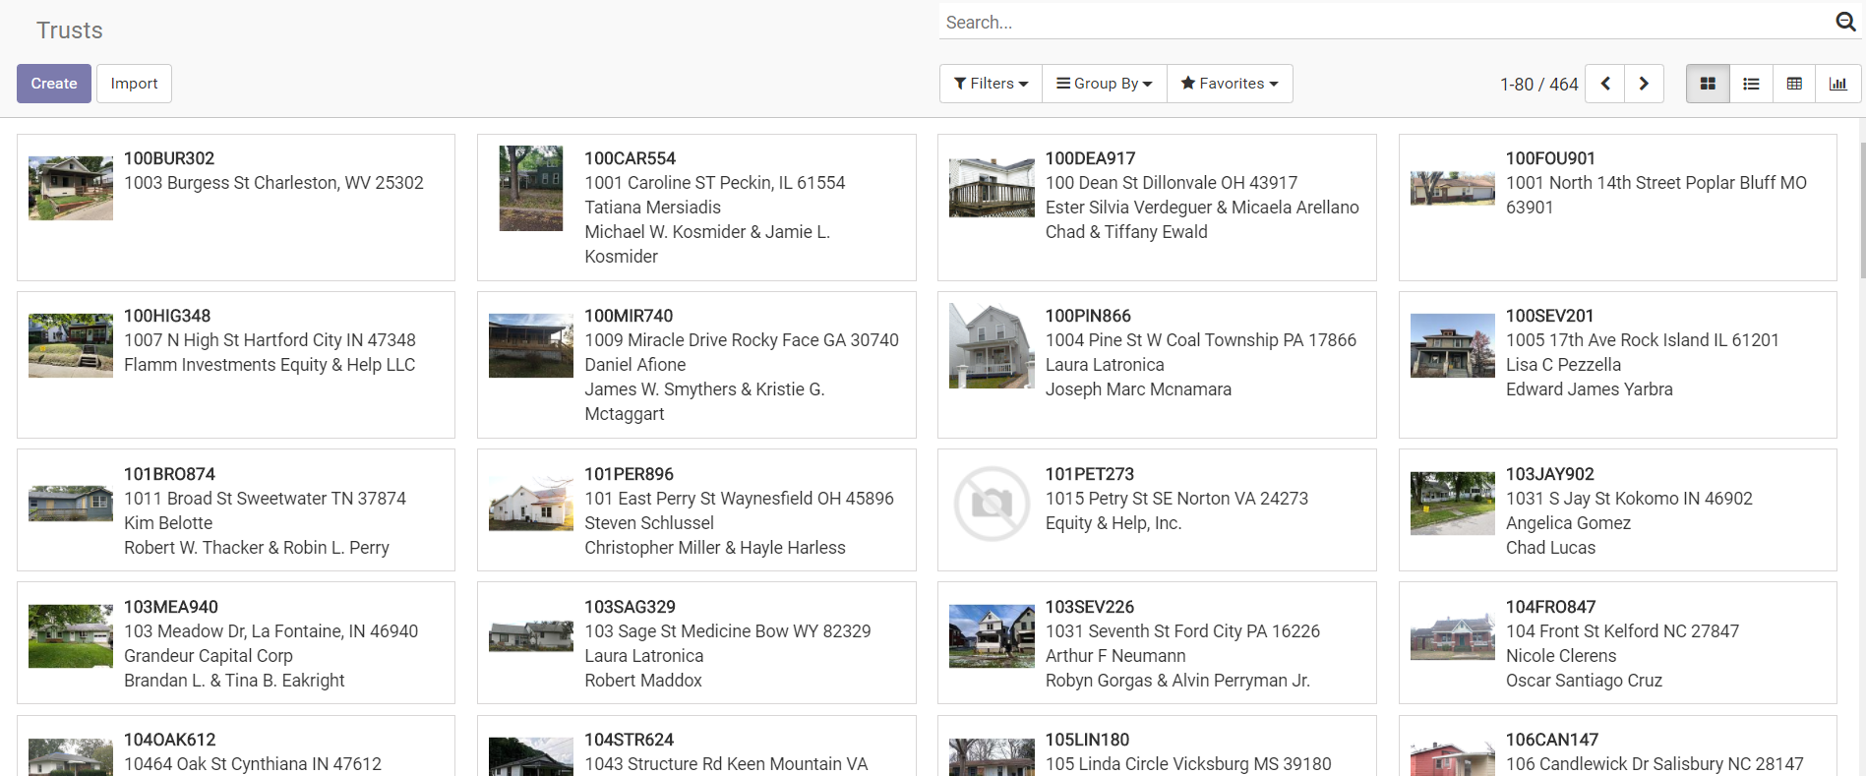This screenshot has height=776, width=1866.
Task: Open thumbnail of 100SEV201 property
Action: [1452, 345]
